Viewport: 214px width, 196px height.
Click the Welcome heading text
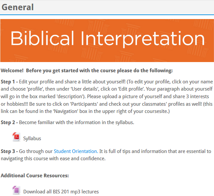click(87, 71)
